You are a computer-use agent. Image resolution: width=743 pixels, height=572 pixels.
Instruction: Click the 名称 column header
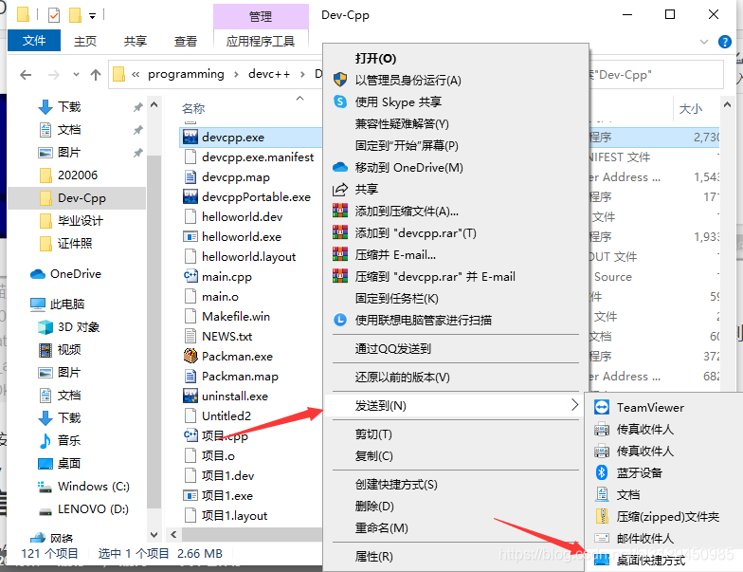(193, 108)
